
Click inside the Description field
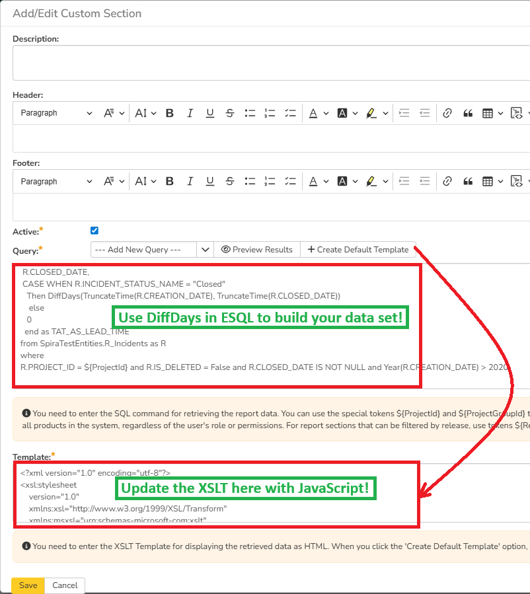coord(264,63)
